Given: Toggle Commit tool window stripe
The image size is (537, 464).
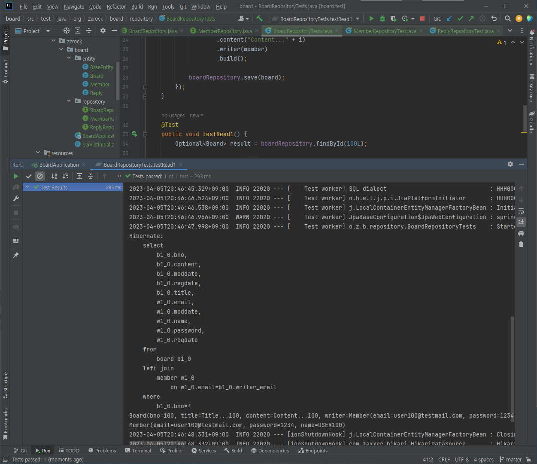Looking at the screenshot, I should click(x=5, y=71).
